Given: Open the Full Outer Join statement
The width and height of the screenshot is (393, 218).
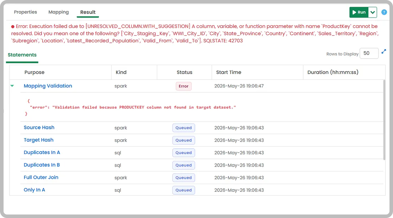Looking at the screenshot, I should (x=41, y=177).
